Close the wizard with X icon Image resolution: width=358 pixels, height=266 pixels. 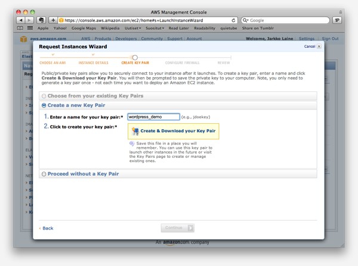(319, 47)
